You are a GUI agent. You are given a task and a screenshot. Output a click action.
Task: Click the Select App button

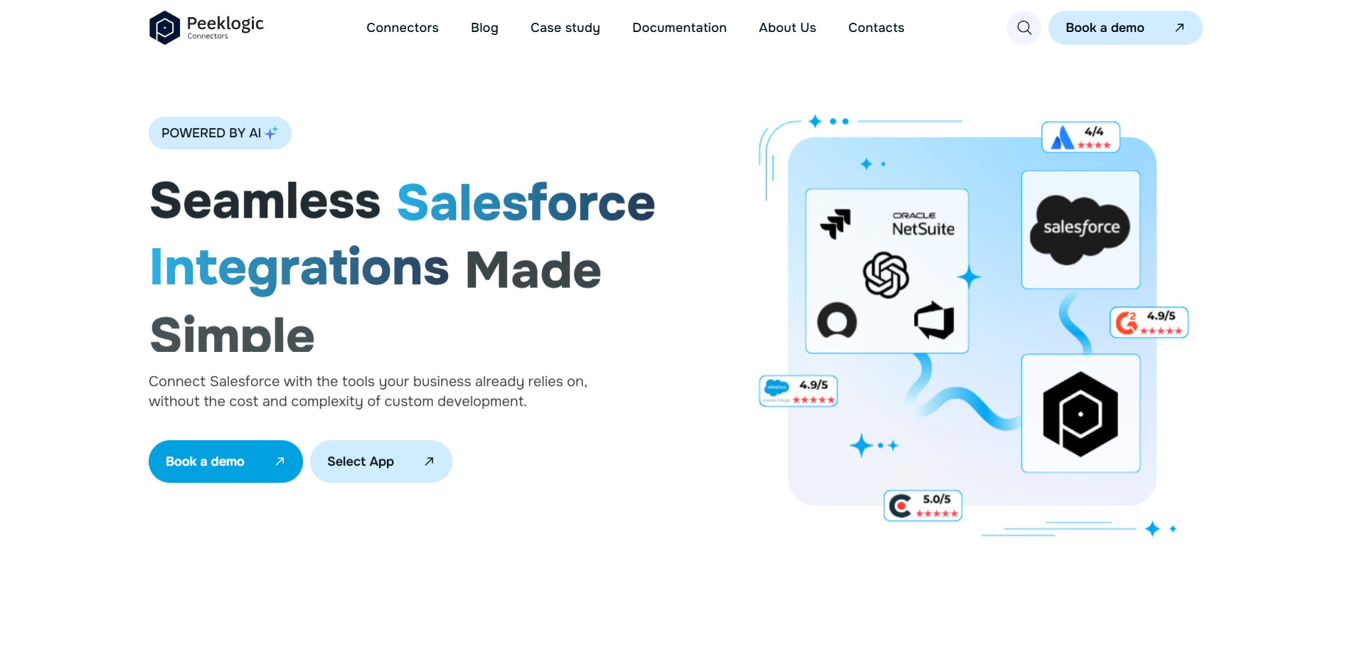point(381,461)
